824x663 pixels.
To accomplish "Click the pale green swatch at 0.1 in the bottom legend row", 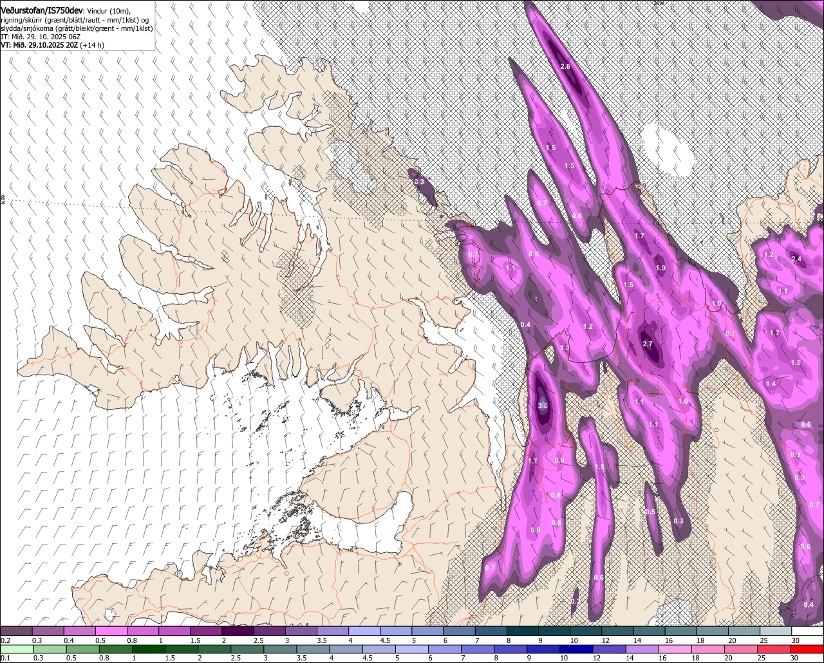I will [x=17, y=649].
